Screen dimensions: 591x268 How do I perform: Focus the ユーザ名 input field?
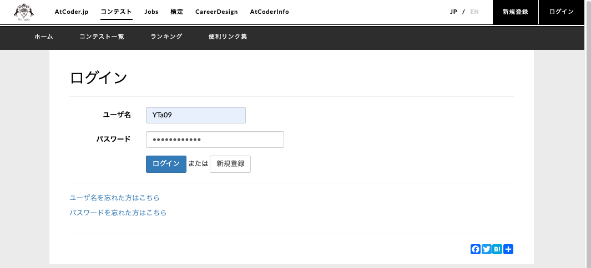(x=196, y=115)
